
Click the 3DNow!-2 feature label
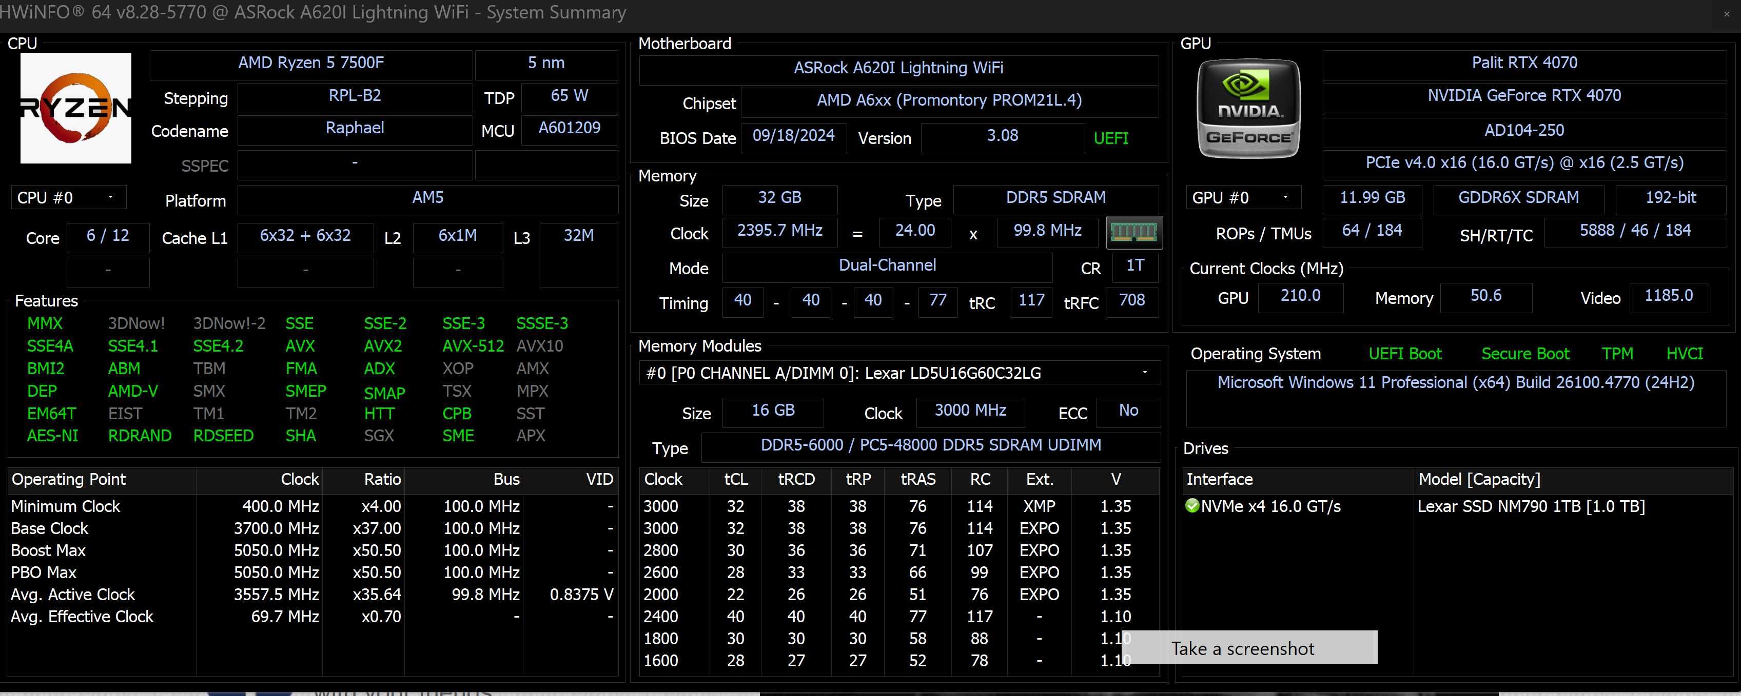point(229,323)
